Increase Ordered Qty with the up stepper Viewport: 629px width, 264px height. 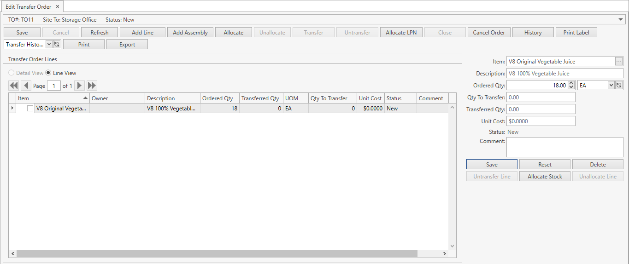[571, 83]
